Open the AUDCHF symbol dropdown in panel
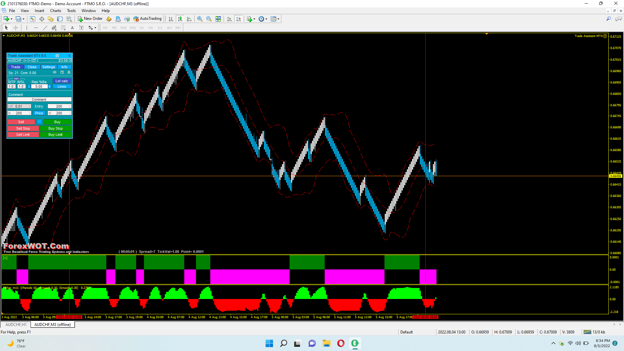The width and height of the screenshot is (624, 351). tap(15, 60)
